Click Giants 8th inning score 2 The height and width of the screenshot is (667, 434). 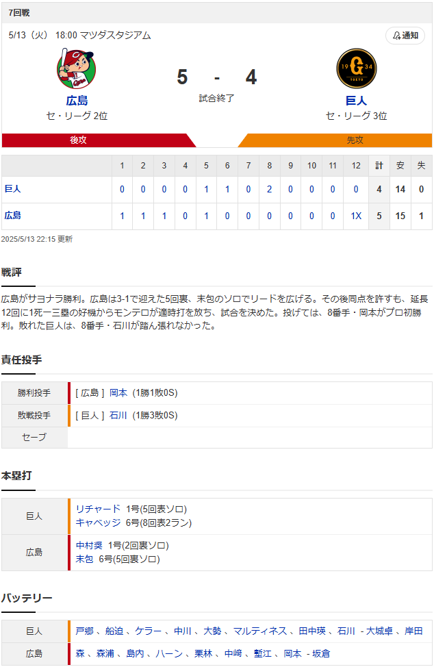(270, 189)
